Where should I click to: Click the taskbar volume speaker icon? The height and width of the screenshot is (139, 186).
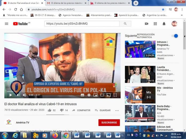[x=157, y=136]
